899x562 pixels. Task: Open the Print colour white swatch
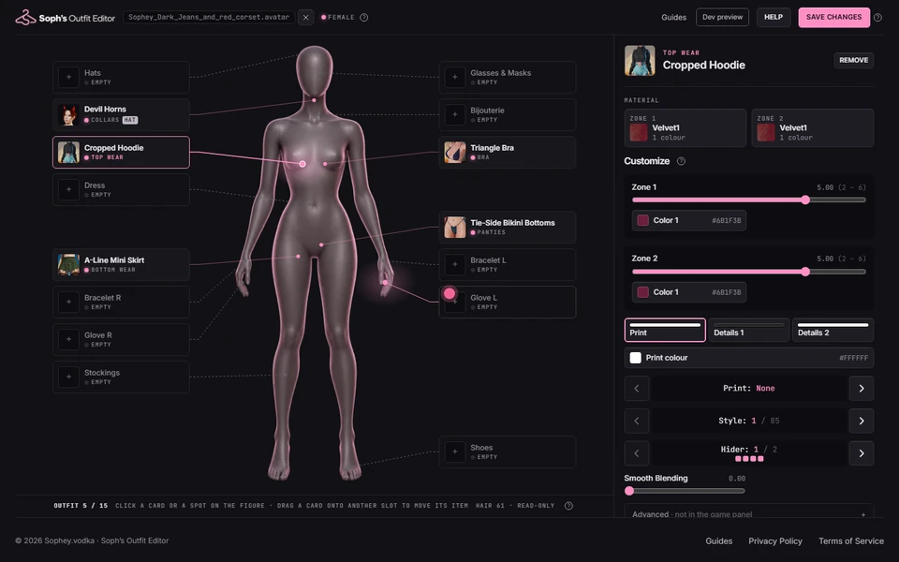[x=635, y=358]
